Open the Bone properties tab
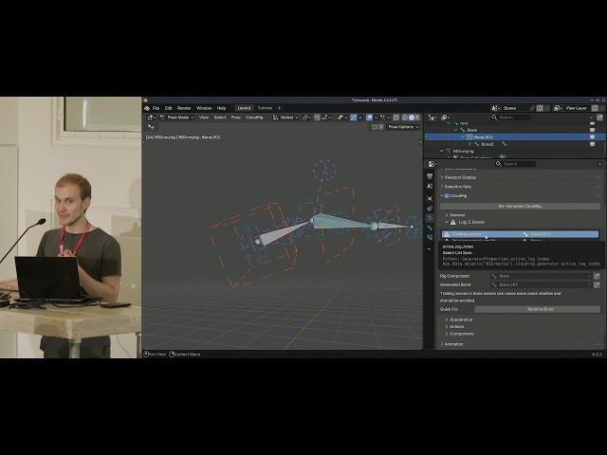This screenshot has height=455, width=607. coord(430,227)
